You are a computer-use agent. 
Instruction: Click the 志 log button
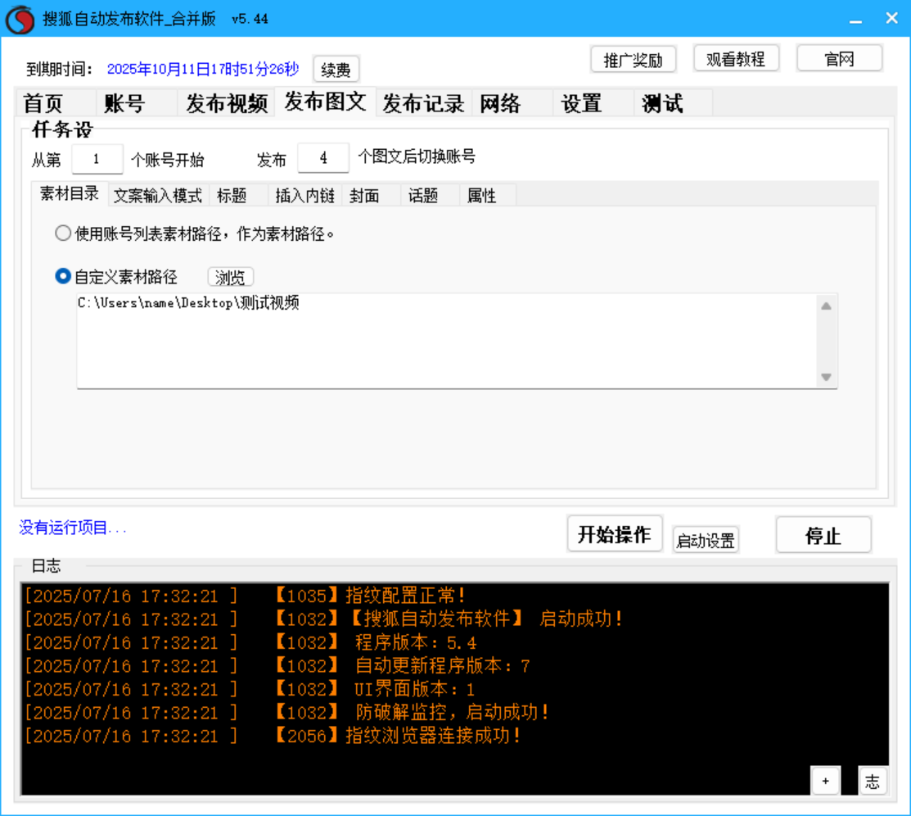(872, 781)
